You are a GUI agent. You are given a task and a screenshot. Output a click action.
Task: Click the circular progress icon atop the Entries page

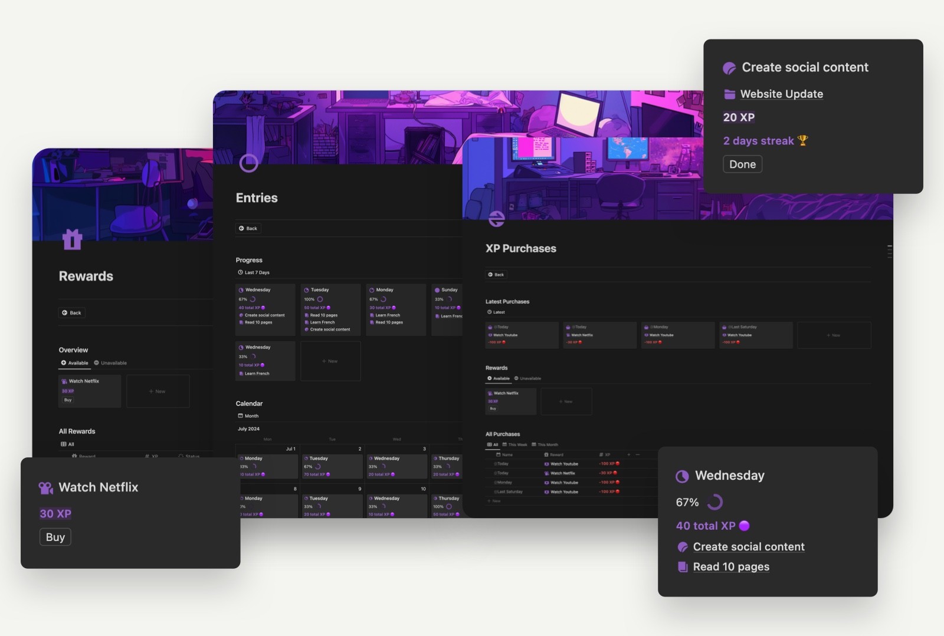(x=248, y=162)
